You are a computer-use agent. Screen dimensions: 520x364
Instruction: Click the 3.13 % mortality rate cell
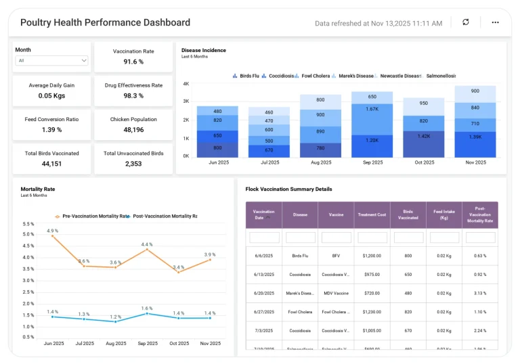[480, 294]
